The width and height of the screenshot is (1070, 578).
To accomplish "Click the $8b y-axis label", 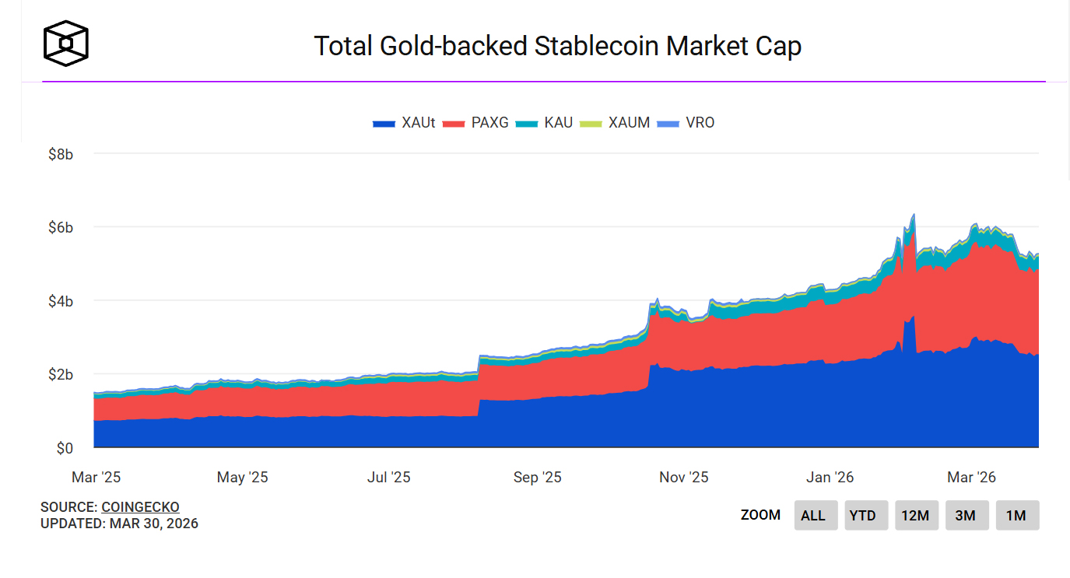I will point(62,154).
